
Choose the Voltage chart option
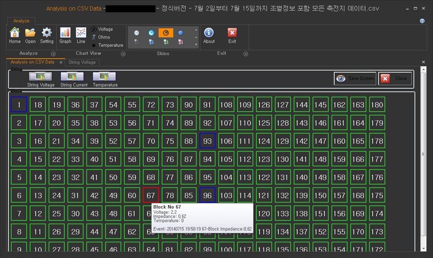click(x=102, y=29)
